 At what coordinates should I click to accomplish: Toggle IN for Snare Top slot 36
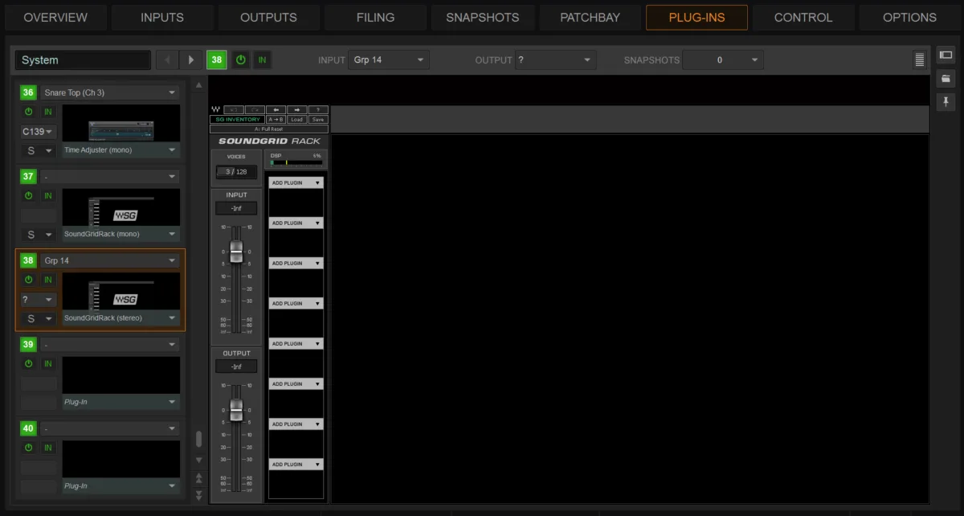point(48,112)
